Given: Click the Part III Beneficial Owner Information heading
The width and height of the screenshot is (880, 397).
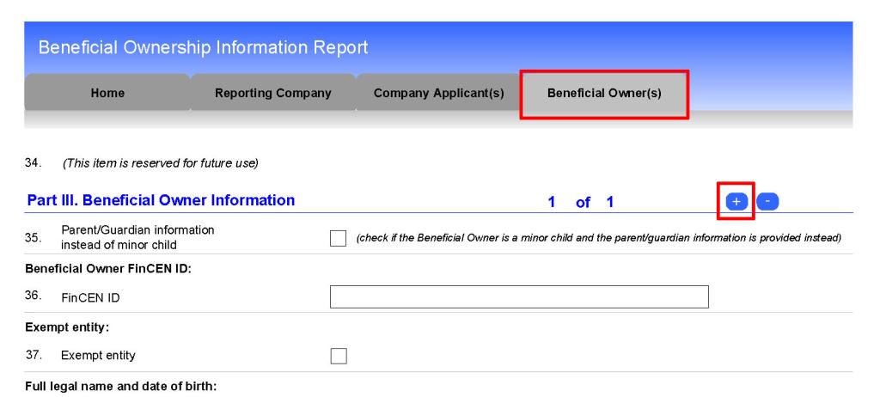Looking at the screenshot, I should click(161, 201).
